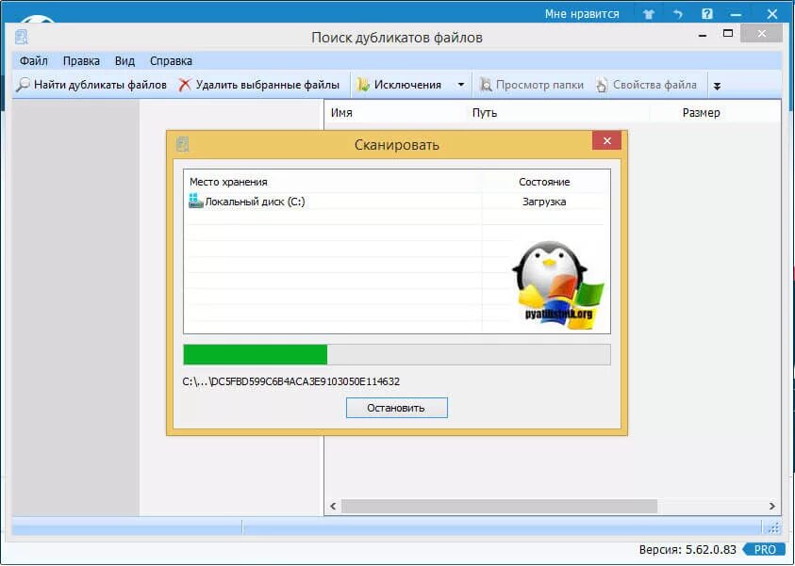Click Удалить выбранные файлы toolbar button
This screenshot has height=566, width=795.
258,85
